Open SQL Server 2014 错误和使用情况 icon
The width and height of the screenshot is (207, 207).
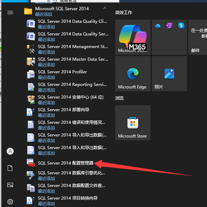31,125
